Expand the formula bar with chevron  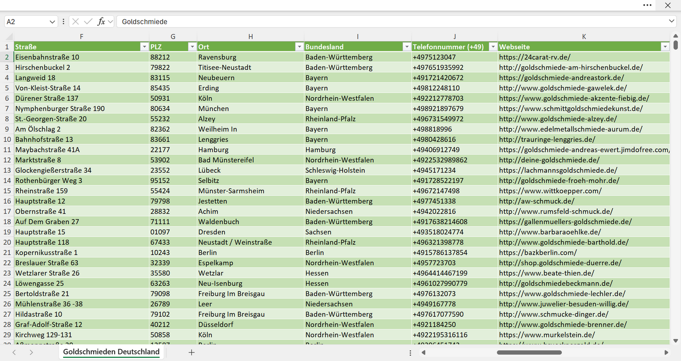point(672,22)
